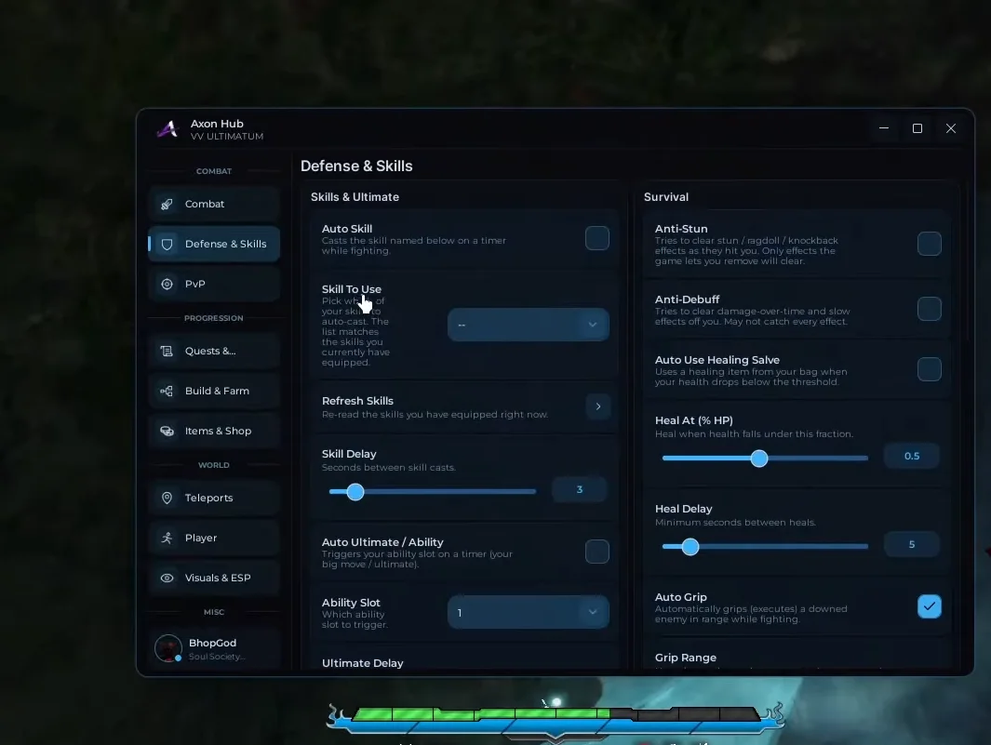Click the Player running figure icon
Viewport: 991px width, 745px height.
tap(167, 538)
